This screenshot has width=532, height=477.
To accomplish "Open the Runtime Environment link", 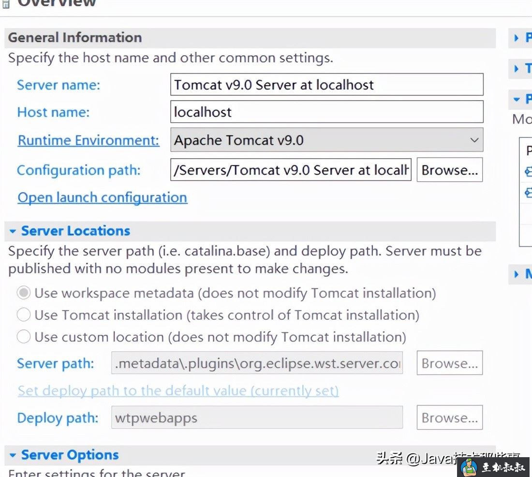I will click(x=88, y=140).
